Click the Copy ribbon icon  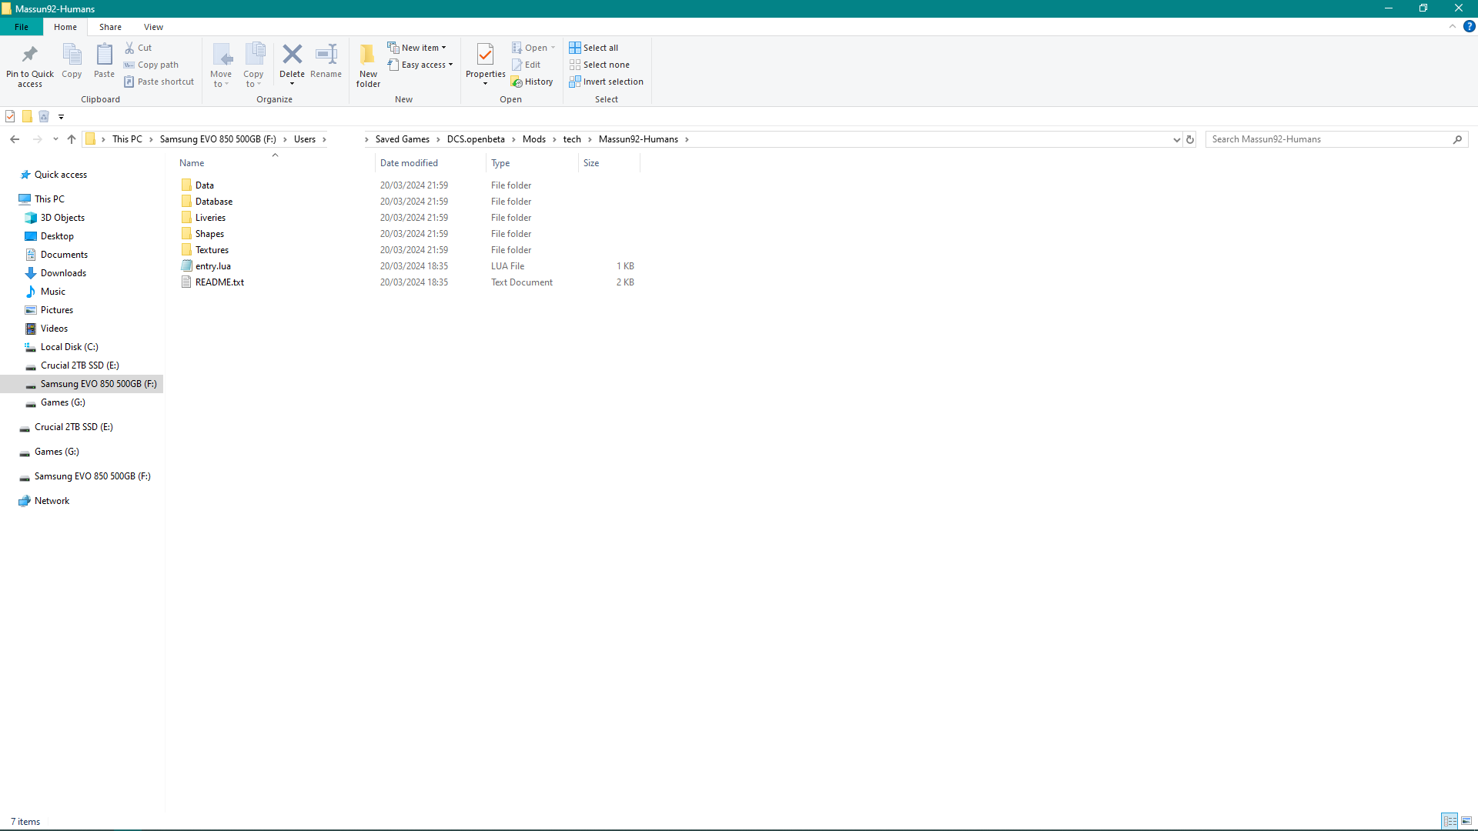point(72,55)
